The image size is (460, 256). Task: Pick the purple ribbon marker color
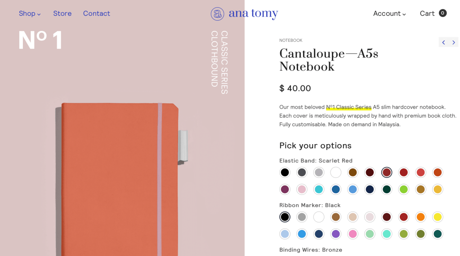336,234
